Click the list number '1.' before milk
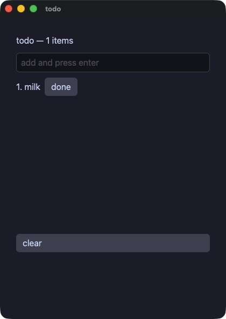The height and width of the screenshot is (319, 226). [x=19, y=87]
